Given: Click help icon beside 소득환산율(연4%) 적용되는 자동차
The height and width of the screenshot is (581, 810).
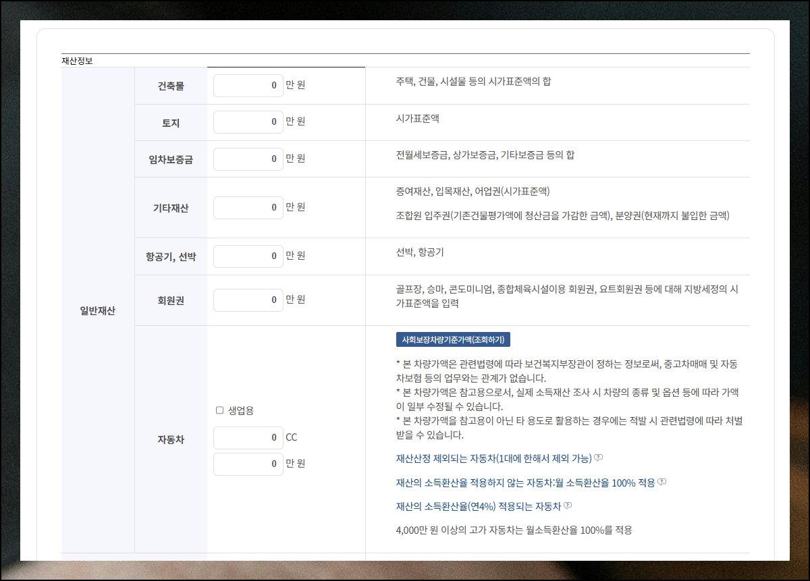Looking at the screenshot, I should (568, 505).
